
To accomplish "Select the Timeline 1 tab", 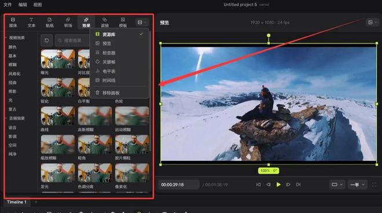I will [17, 202].
